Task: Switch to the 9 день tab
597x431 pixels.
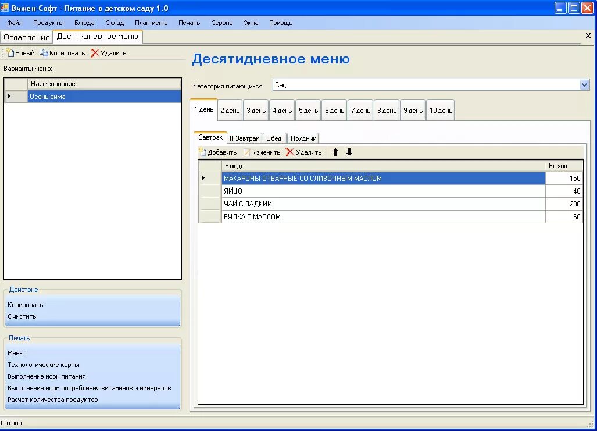Action: 413,111
